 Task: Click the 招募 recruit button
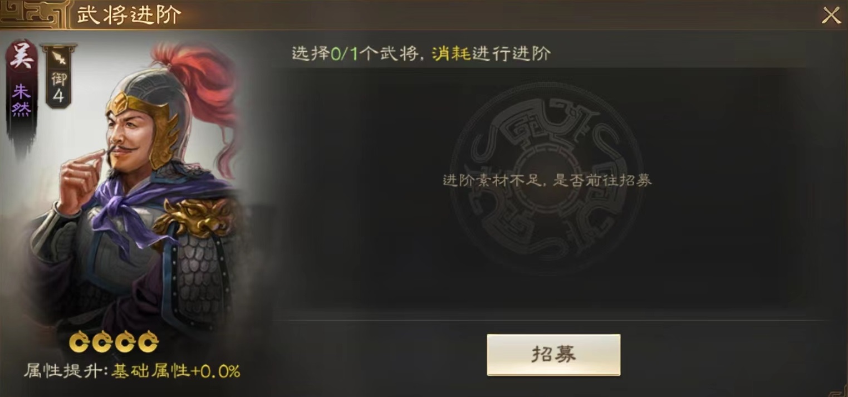[553, 355]
